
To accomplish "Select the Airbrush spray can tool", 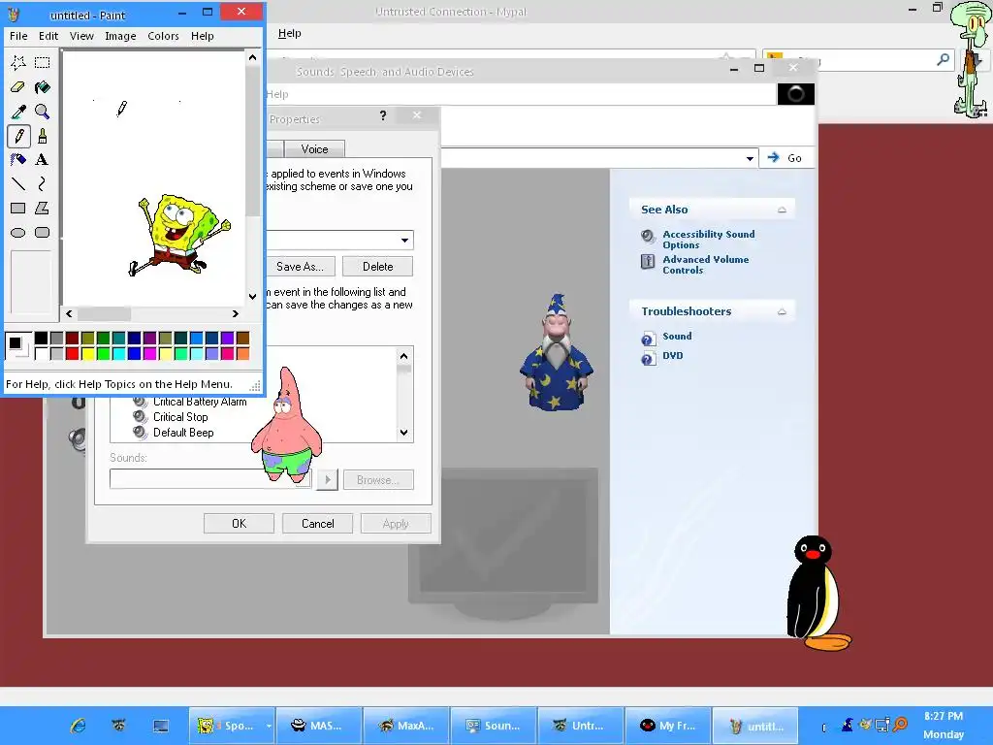I will click(x=18, y=160).
